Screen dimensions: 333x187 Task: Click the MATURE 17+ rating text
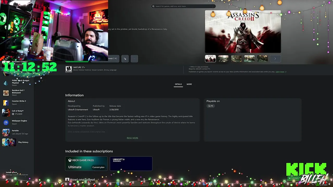click(x=79, y=67)
